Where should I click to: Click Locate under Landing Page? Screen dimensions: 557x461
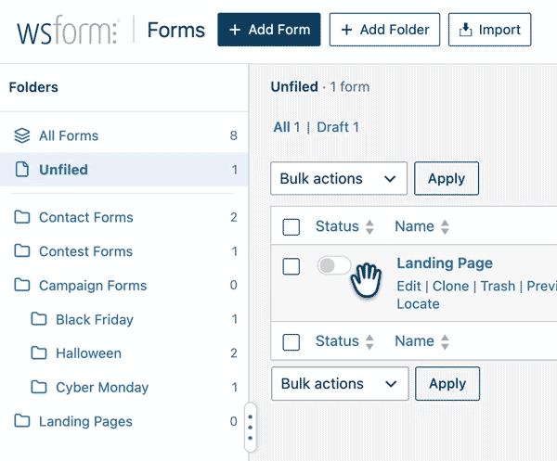click(x=418, y=304)
